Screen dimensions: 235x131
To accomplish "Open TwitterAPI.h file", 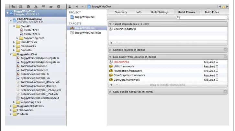I will click(x=31, y=30).
